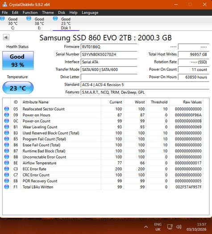This screenshot has width=212, height=234.
Task: Click the Current column header
Action: [112, 102]
